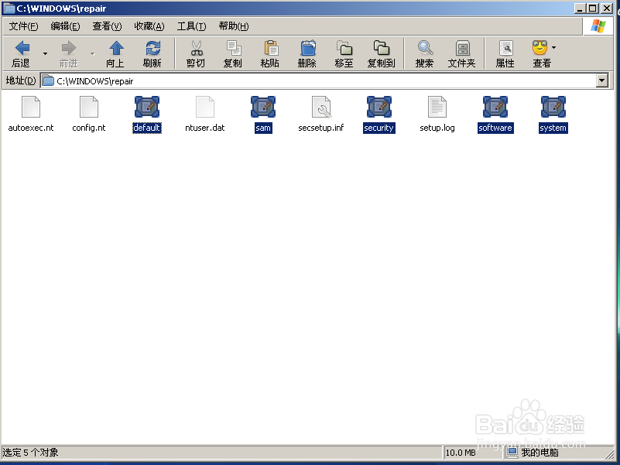The width and height of the screenshot is (620, 465).
Task: Click the 删除 (Delete) toolbar icon
Action: click(307, 52)
